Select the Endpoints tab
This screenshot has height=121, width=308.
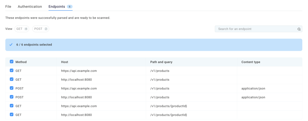tap(57, 6)
